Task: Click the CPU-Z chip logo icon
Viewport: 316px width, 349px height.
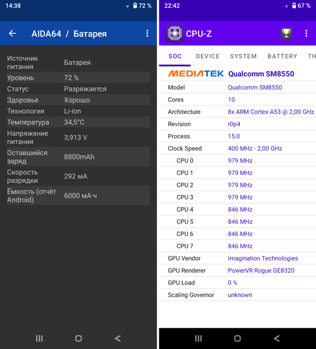Action: coord(175,33)
